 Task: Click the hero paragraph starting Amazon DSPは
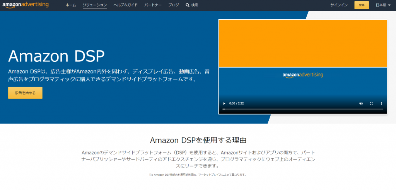[109, 75]
